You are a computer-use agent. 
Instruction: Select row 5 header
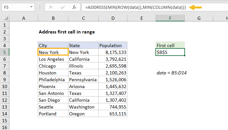(5, 52)
